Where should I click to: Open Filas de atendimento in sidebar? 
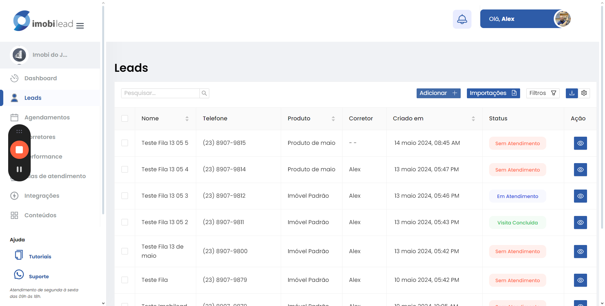point(58,176)
